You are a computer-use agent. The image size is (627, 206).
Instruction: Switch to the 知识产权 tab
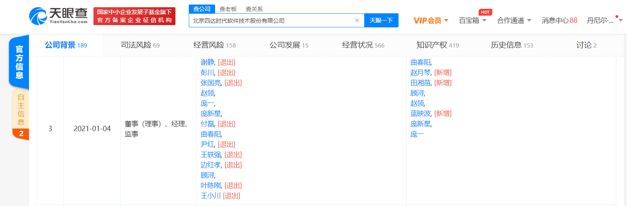click(x=438, y=45)
